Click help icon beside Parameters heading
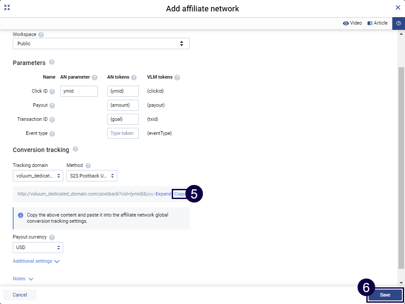The height and width of the screenshot is (304, 405). click(x=52, y=62)
